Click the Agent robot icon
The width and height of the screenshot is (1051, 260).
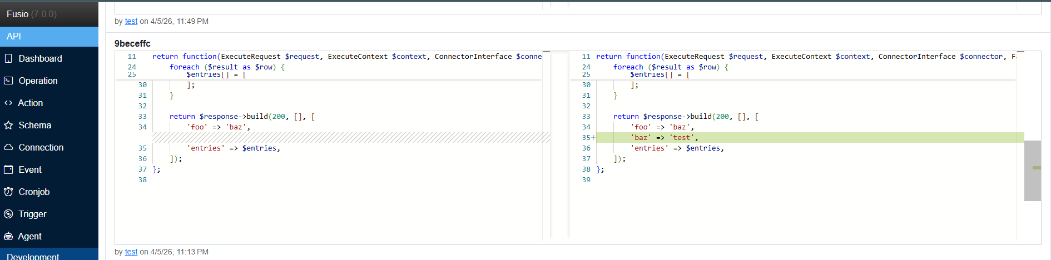(8, 236)
